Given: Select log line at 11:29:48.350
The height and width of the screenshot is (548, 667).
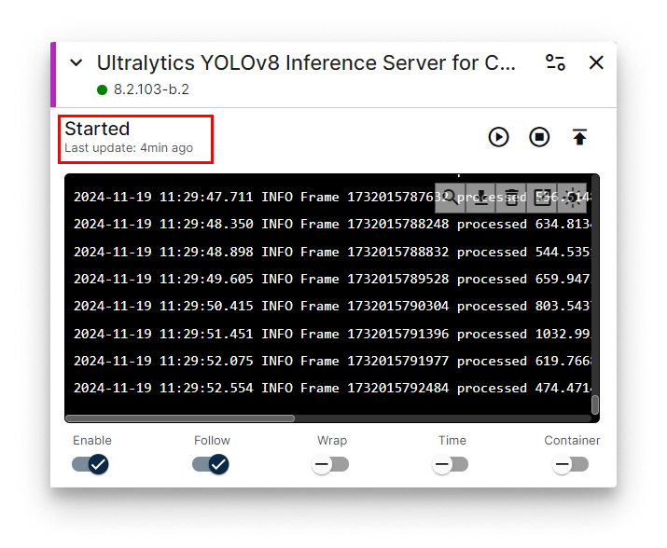Looking at the screenshot, I should [333, 224].
